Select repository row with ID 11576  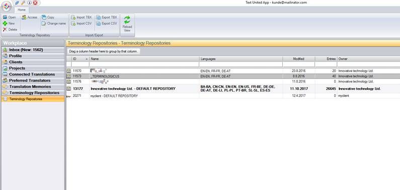pos(233,81)
